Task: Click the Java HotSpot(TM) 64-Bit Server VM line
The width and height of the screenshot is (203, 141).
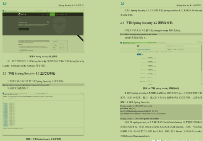Action: click(143, 114)
